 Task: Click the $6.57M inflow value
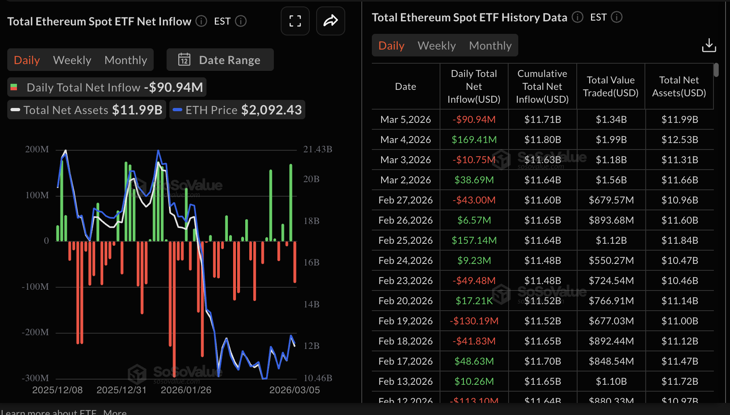tap(474, 220)
